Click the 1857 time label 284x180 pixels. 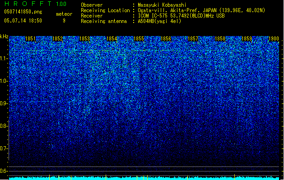(193, 39)
